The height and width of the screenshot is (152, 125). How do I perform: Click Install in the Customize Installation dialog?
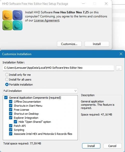(x=91, y=146)
